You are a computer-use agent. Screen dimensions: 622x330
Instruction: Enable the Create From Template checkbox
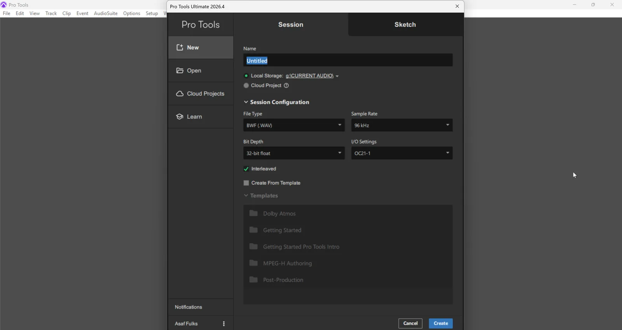point(246,183)
